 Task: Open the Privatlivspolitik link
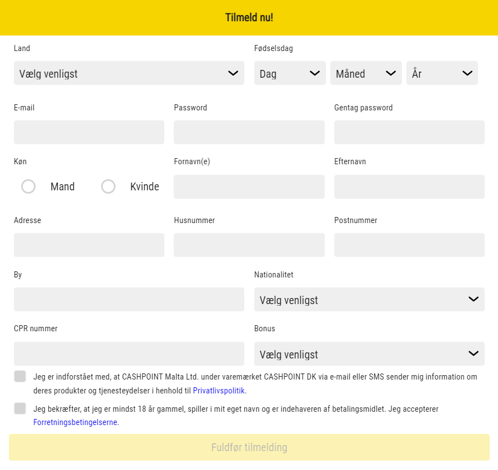(219, 391)
